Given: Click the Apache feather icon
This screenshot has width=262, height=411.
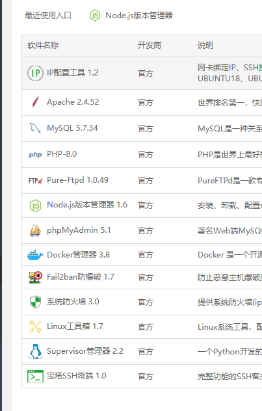Looking at the screenshot, I should coord(35,102).
